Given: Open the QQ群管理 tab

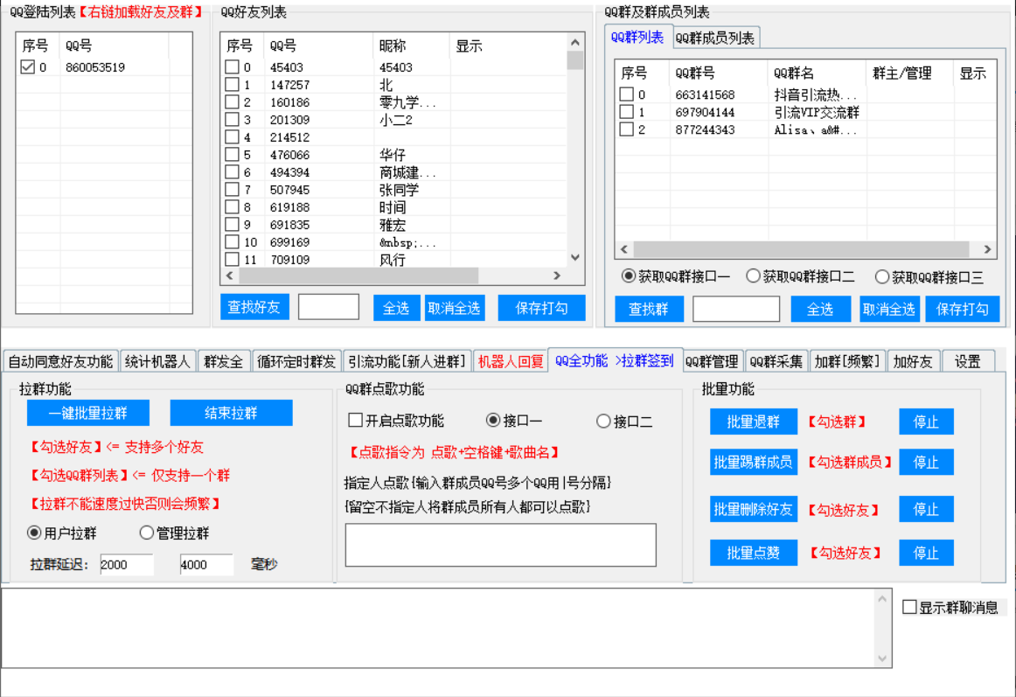Looking at the screenshot, I should click(x=712, y=361).
